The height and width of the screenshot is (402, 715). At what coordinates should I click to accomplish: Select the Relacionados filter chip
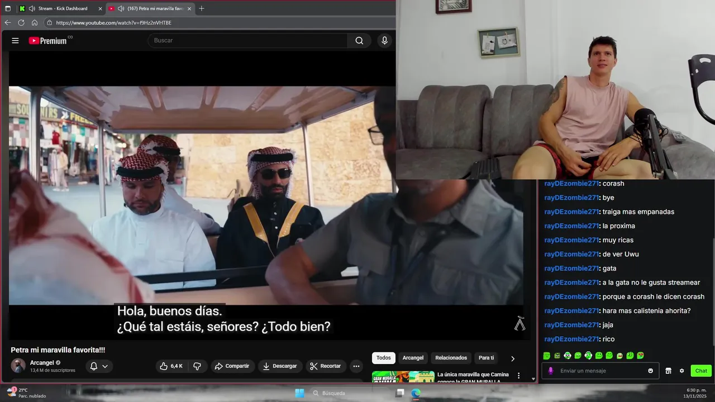point(451,358)
